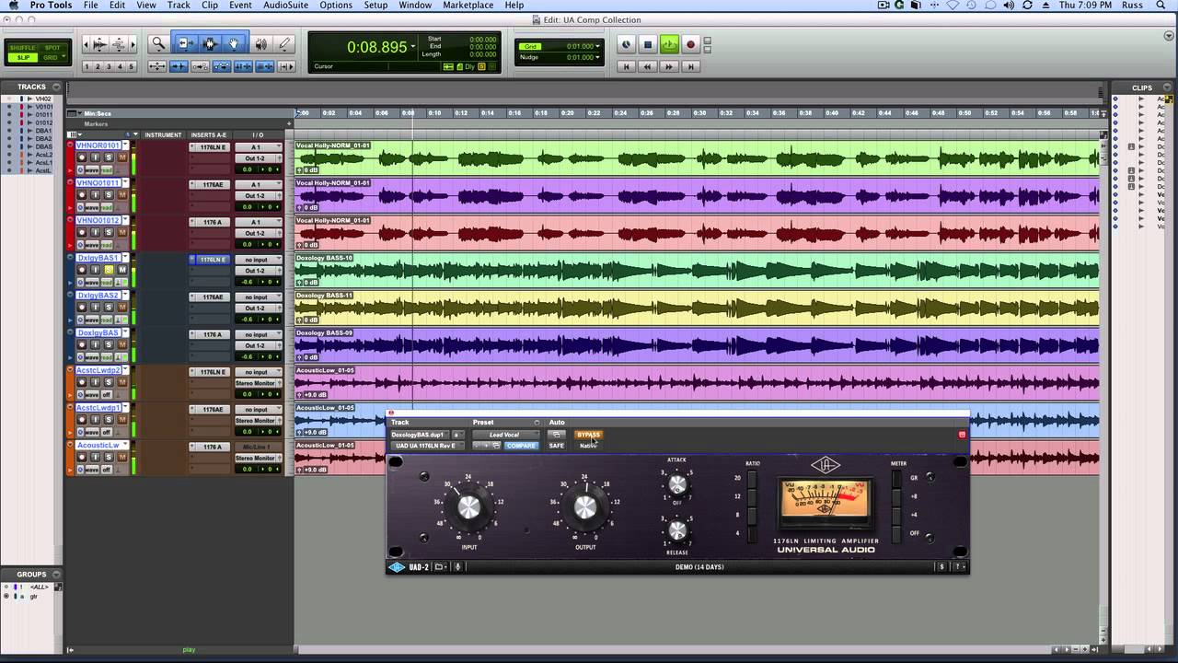Select the Doxology BASS-10 audio clip

point(697,271)
